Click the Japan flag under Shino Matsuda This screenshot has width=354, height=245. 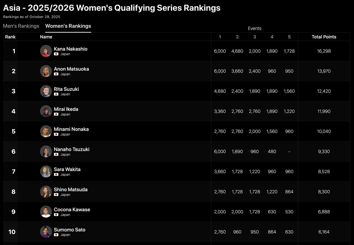56,195
